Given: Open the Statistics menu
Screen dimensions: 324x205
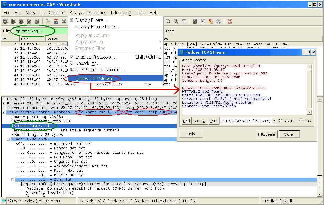Looking at the screenshot, I should click(97, 13).
